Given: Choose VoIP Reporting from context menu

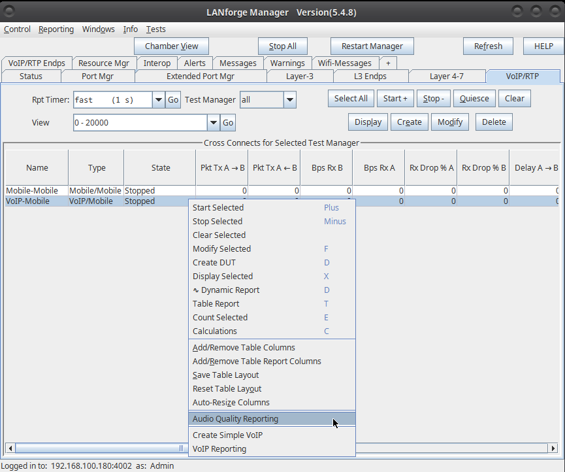Looking at the screenshot, I should click(x=272, y=449).
